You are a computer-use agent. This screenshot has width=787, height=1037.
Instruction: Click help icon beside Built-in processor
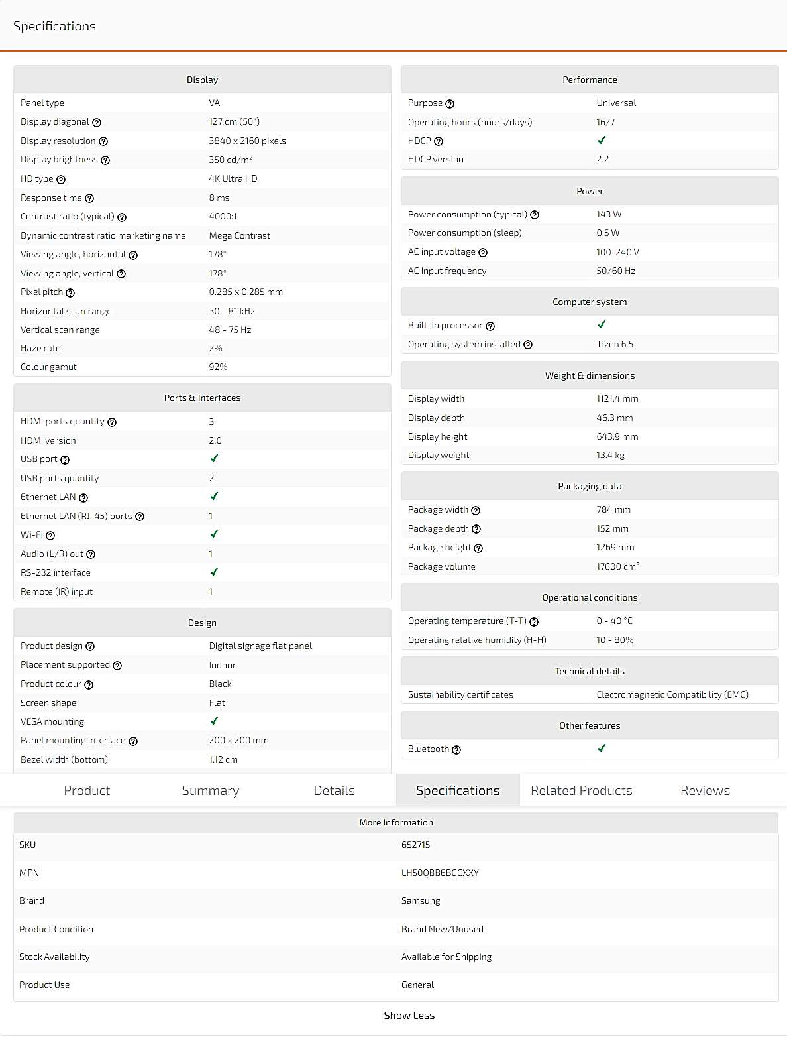pyautogui.click(x=490, y=326)
